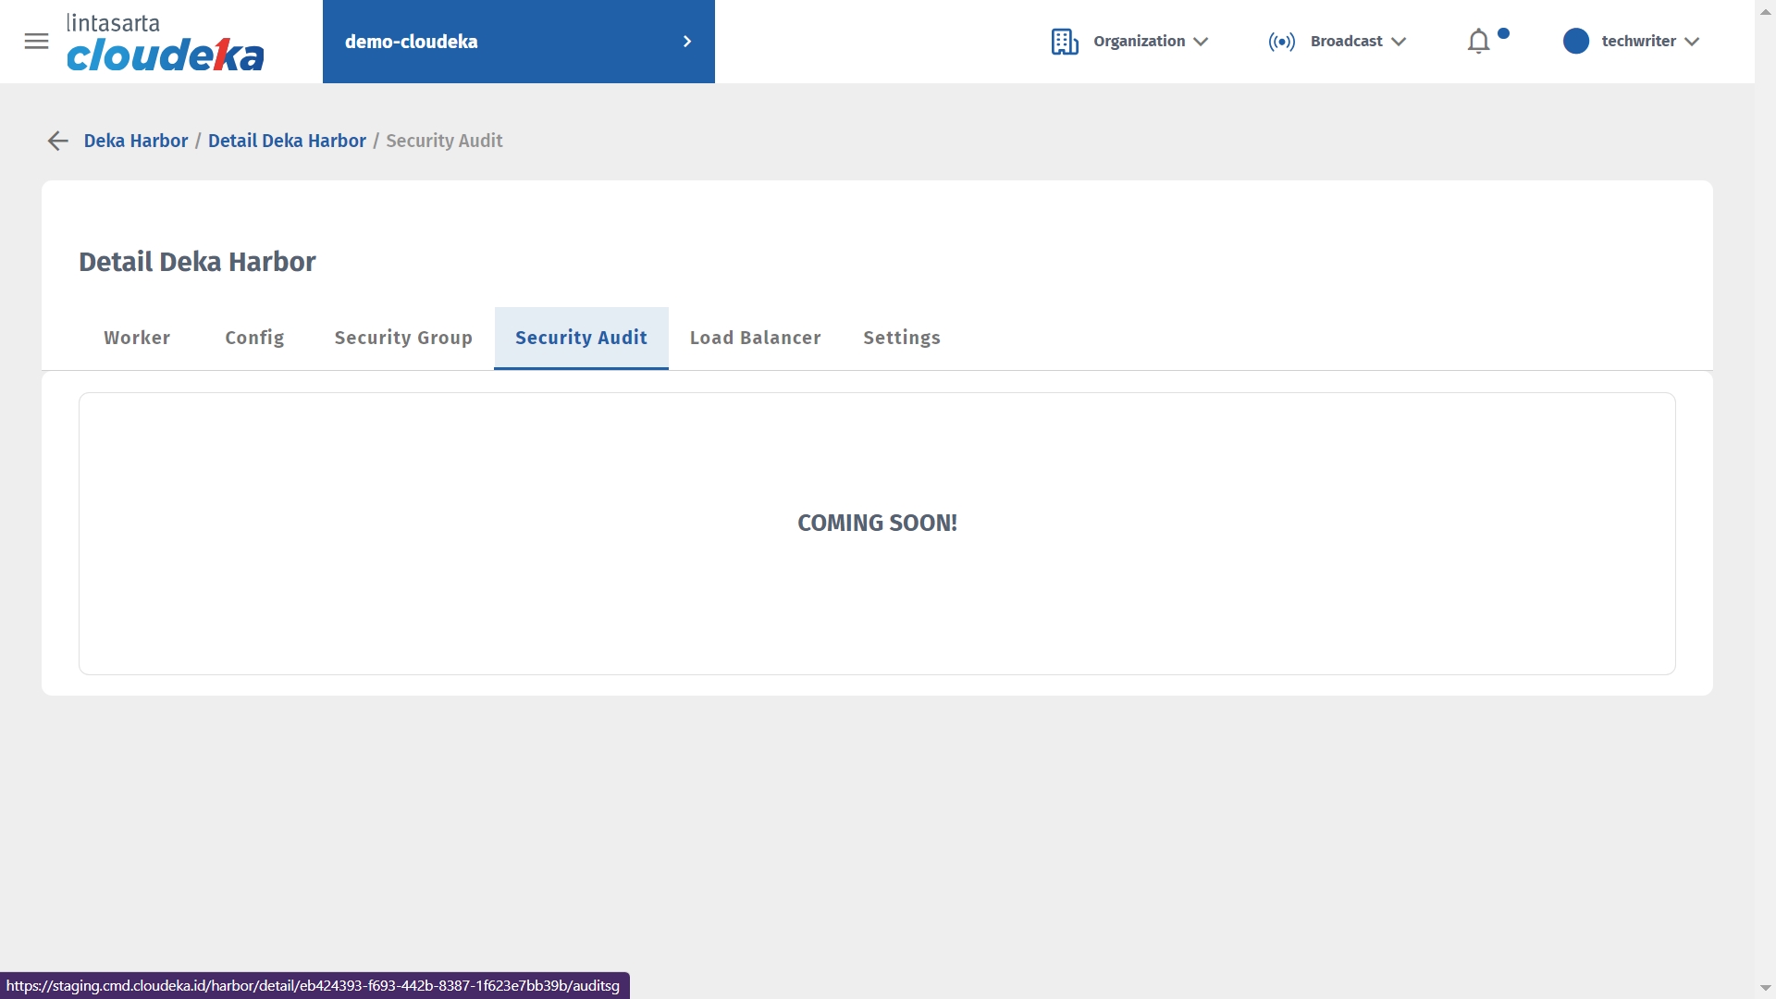This screenshot has height=999, width=1776.
Task: Go to the Load Balancer tab
Action: (755, 338)
